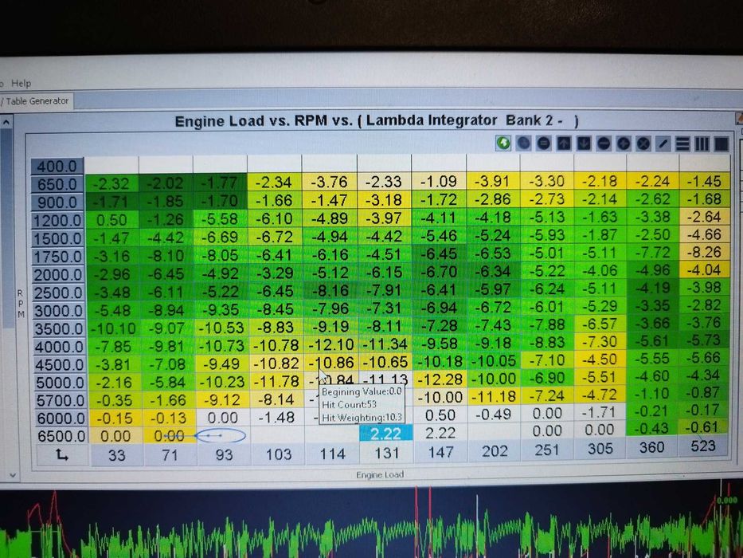The height and width of the screenshot is (558, 743).
Task: Select the engine load 71 column header
Action: point(170,454)
